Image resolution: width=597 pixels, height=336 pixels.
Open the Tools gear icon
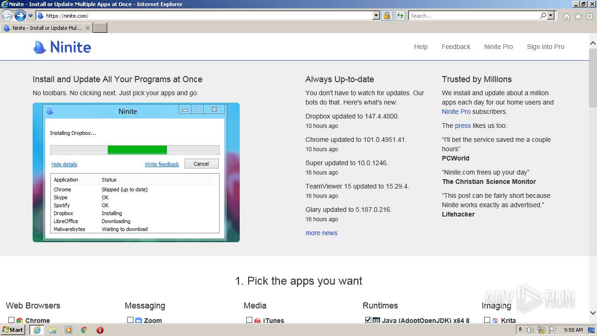[590, 16]
